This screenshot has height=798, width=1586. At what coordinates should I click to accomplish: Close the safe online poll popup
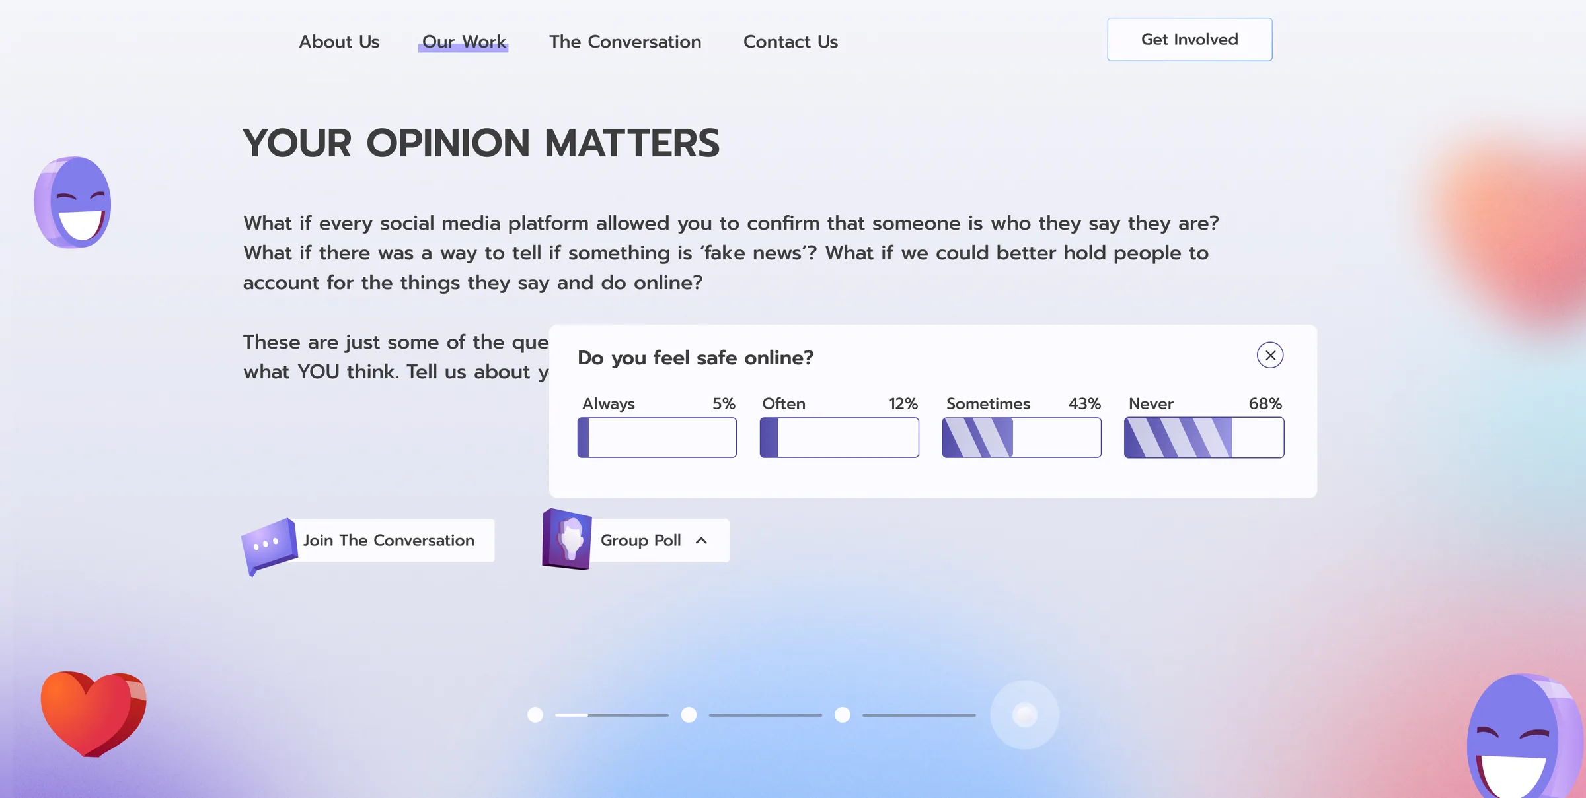(1269, 355)
